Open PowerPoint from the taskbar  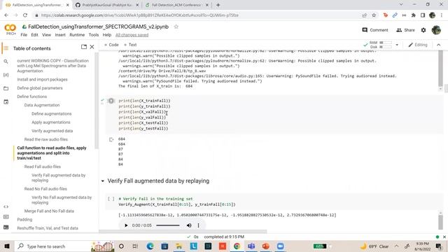[266, 246]
